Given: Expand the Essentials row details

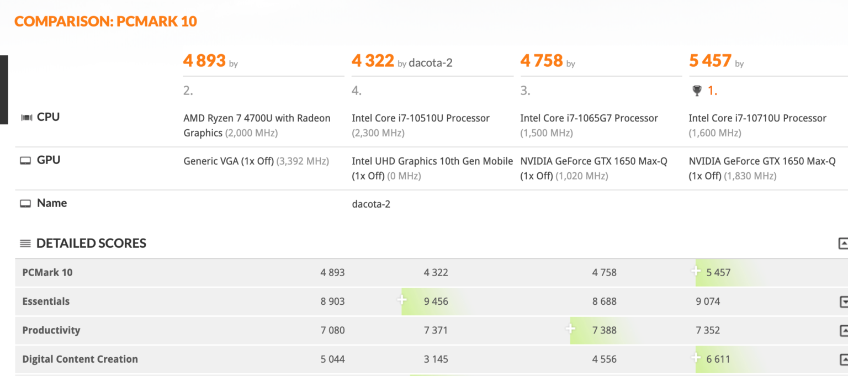Looking at the screenshot, I should [844, 301].
